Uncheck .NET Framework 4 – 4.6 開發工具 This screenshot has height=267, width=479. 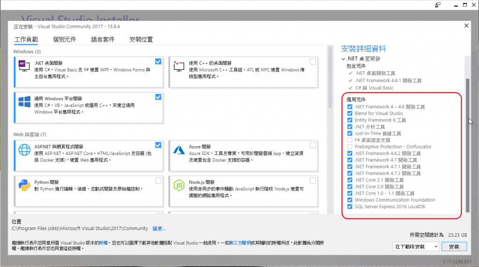point(350,107)
